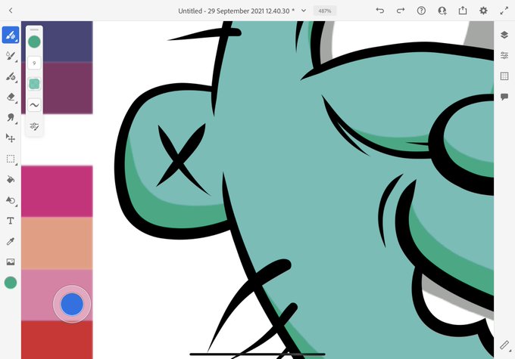The width and height of the screenshot is (515, 359).
Task: Tap the blue touch shortcut circle
Action: 72,305
